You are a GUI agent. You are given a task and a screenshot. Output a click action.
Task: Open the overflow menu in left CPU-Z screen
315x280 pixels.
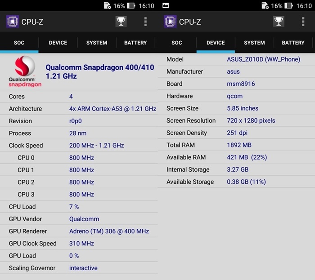tap(145, 22)
